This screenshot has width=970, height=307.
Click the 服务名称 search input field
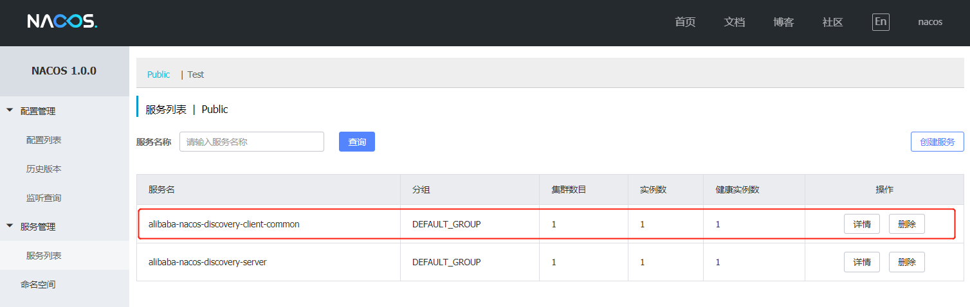(x=252, y=142)
